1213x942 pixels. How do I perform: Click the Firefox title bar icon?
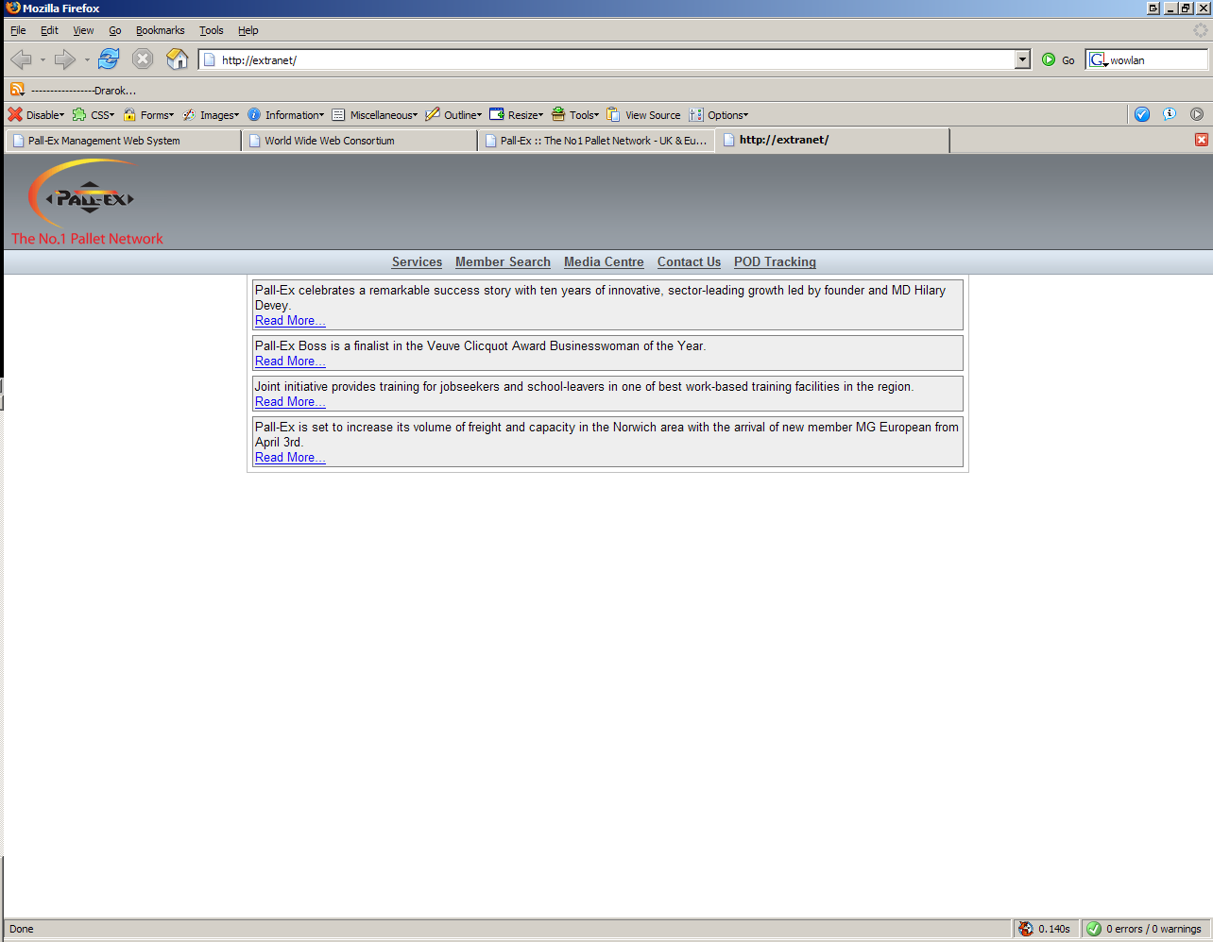[12, 8]
